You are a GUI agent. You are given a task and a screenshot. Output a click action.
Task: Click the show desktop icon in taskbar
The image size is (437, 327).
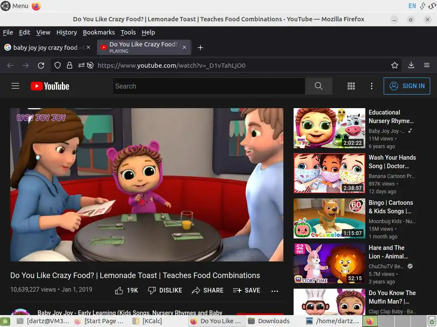(x=5, y=321)
